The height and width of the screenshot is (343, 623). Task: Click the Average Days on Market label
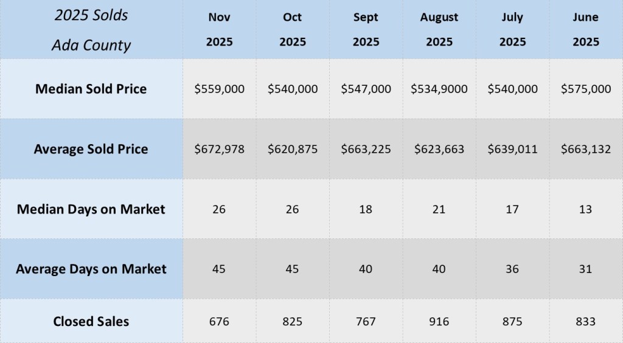91,269
